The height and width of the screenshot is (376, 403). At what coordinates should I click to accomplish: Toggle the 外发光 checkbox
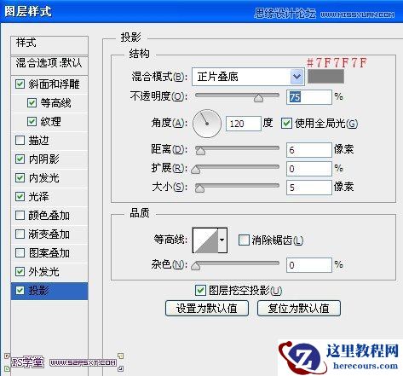20,272
